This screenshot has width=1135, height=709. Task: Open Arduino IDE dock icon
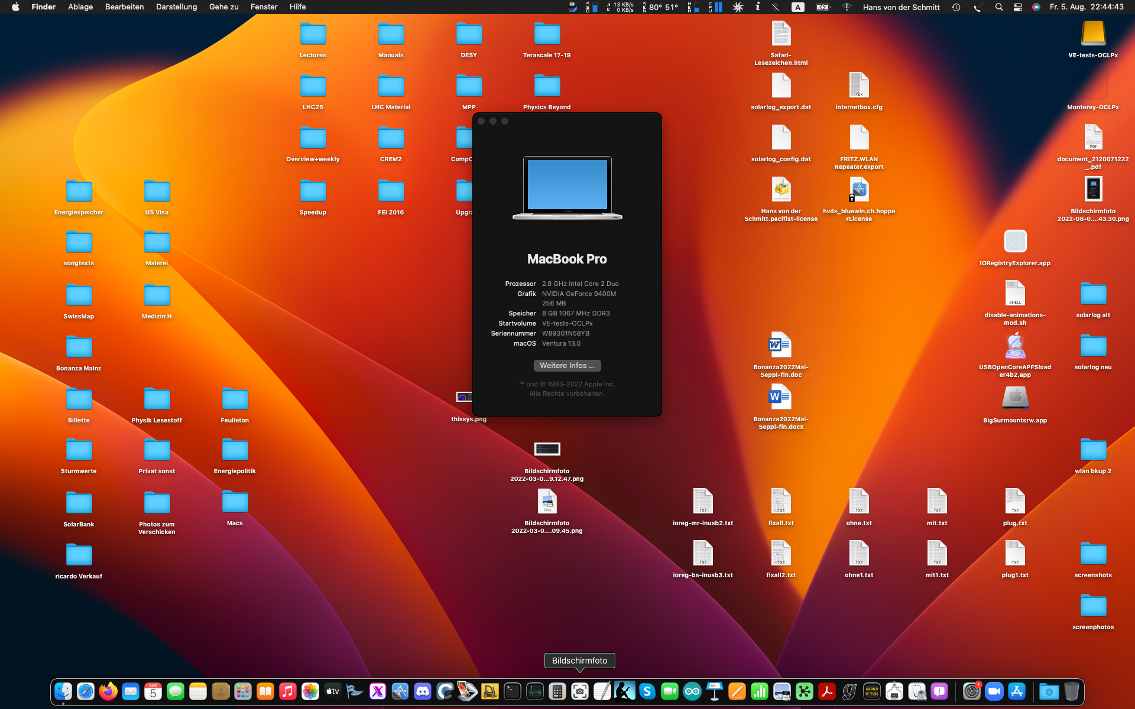tap(692, 691)
